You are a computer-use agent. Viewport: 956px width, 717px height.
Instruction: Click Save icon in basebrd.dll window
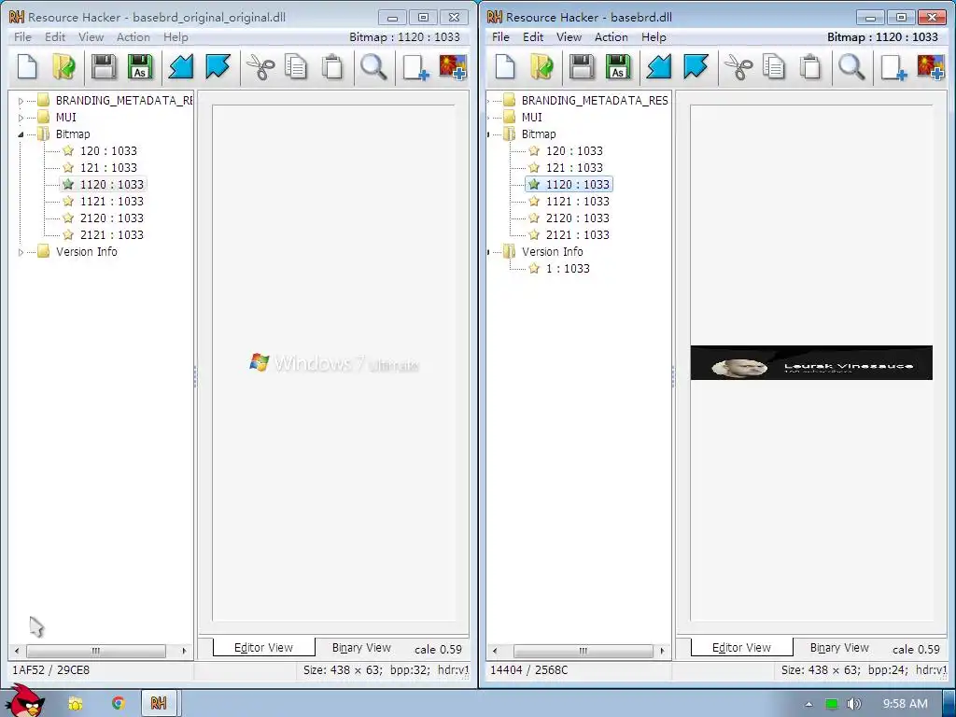(x=581, y=66)
